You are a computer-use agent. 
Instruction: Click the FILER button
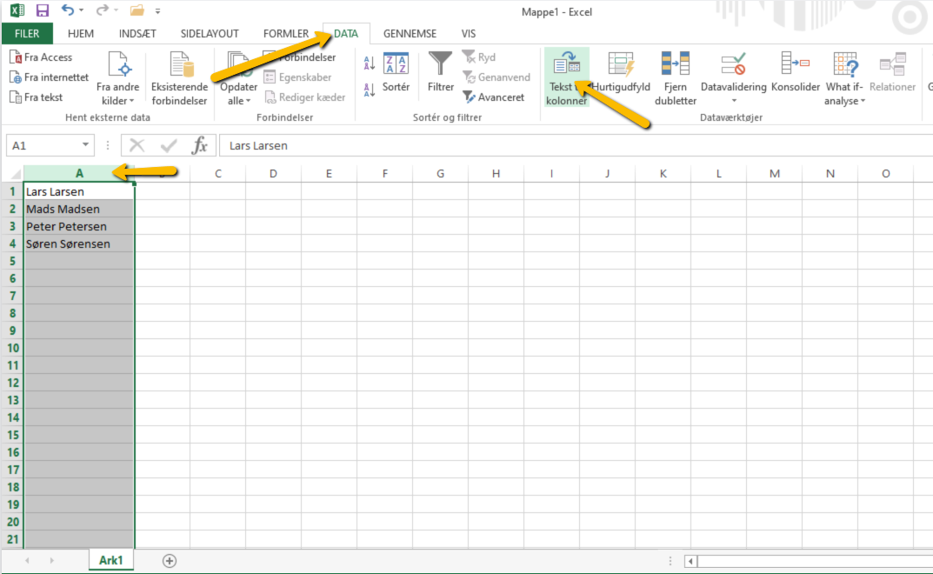pyautogui.click(x=27, y=34)
